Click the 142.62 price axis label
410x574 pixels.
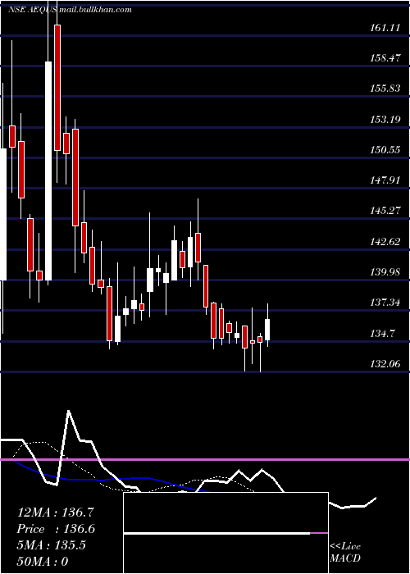coord(385,242)
